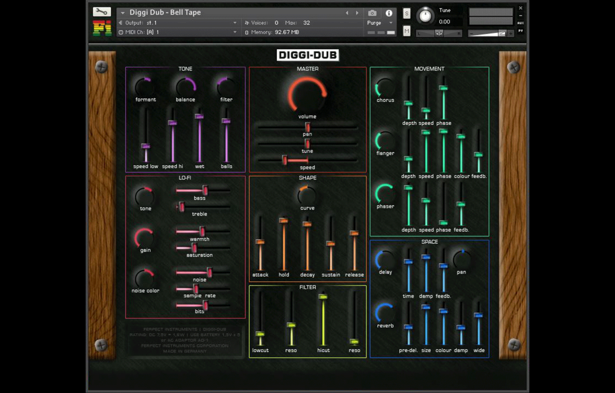Click the FI instrument logo icon
Image resolution: width=615 pixels, height=393 pixels.
point(102,28)
